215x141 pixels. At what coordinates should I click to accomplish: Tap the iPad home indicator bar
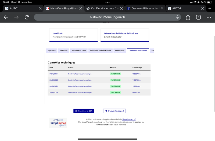coord(107,139)
